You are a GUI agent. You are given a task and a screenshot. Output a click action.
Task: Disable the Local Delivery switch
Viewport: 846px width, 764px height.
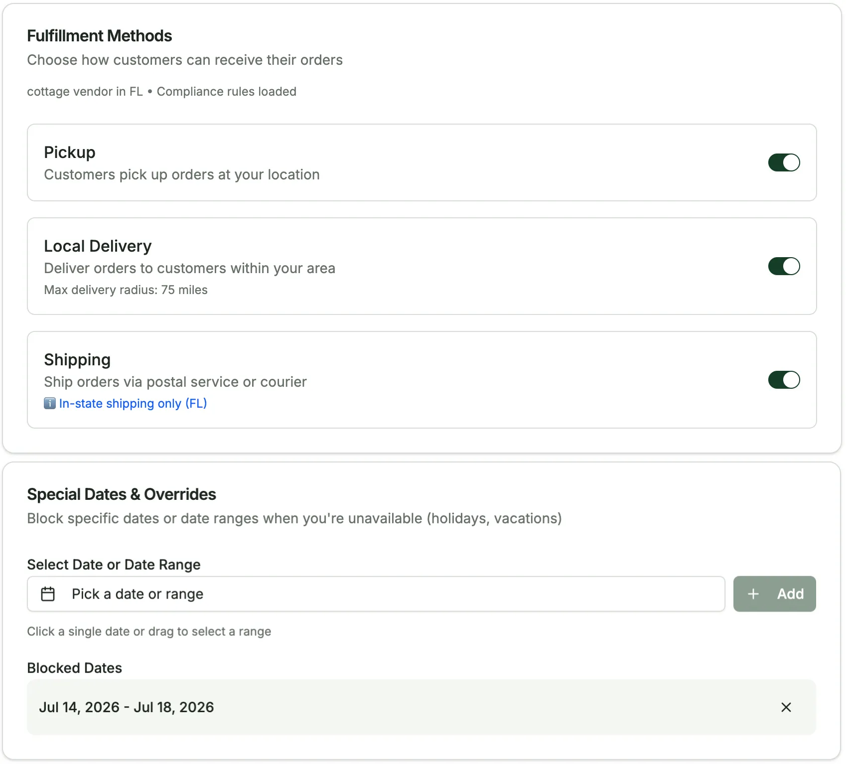click(x=784, y=266)
